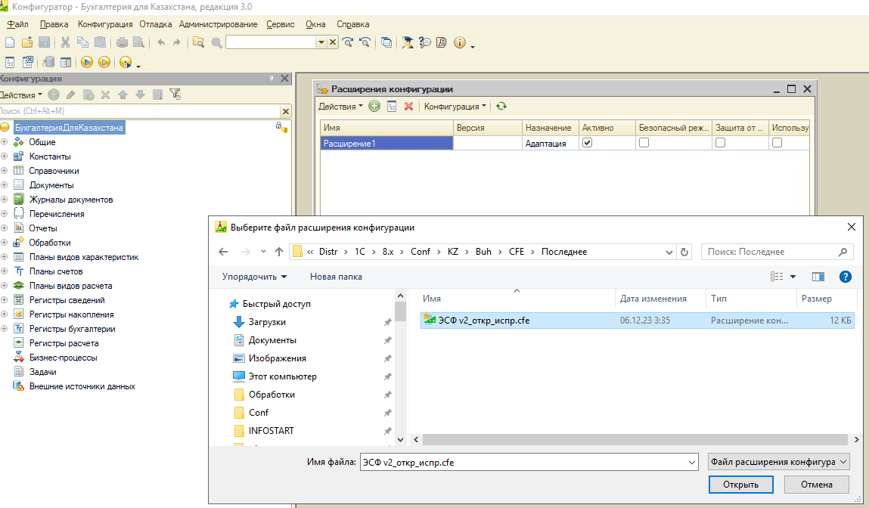Click green refresh icon in Расширения конфигурации

pos(501,107)
